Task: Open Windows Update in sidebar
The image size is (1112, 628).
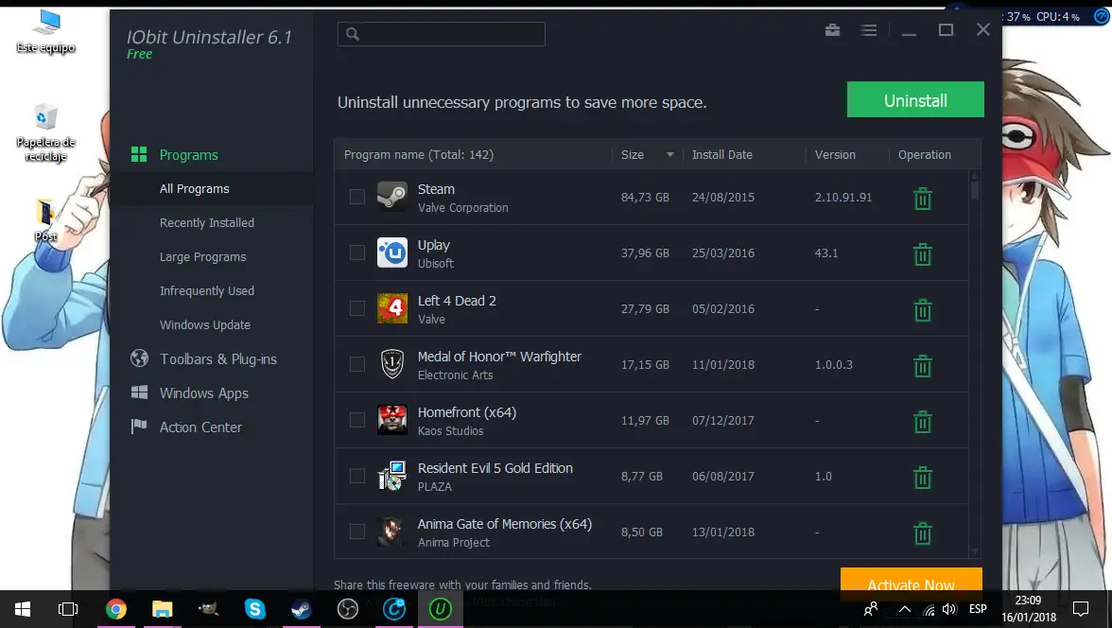Action: (x=205, y=325)
